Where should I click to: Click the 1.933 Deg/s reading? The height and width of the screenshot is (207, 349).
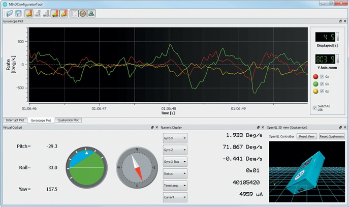[x=244, y=135]
